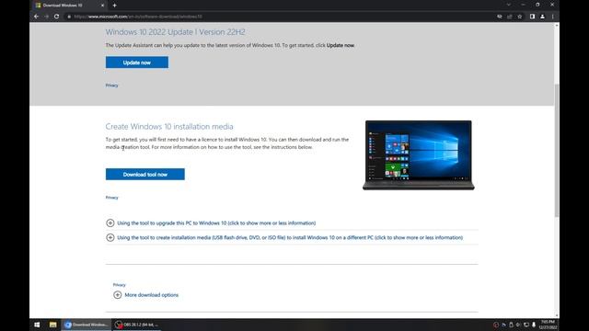Image resolution: width=589 pixels, height=331 pixels.
Task: Open the browser side panel
Action: coord(532,17)
